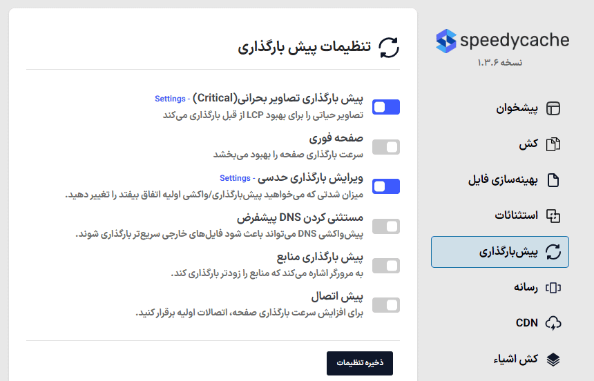The image size is (594, 381).
Task: Select the Preload (پیش‌بارگذاری) sidebar tab
Action: click(500, 252)
